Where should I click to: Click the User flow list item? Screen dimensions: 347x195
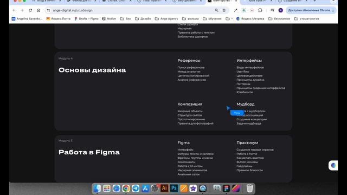point(243,71)
